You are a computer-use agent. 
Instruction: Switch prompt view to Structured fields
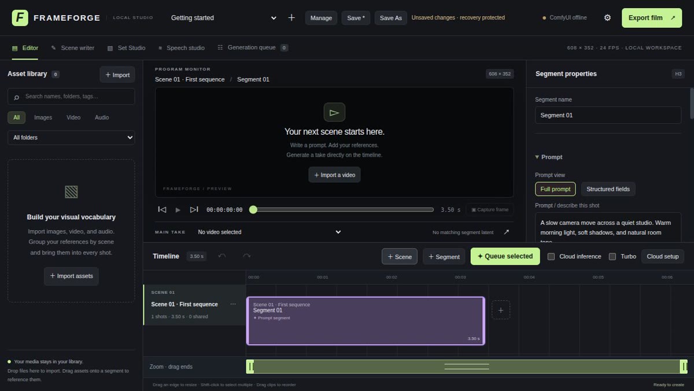608,189
